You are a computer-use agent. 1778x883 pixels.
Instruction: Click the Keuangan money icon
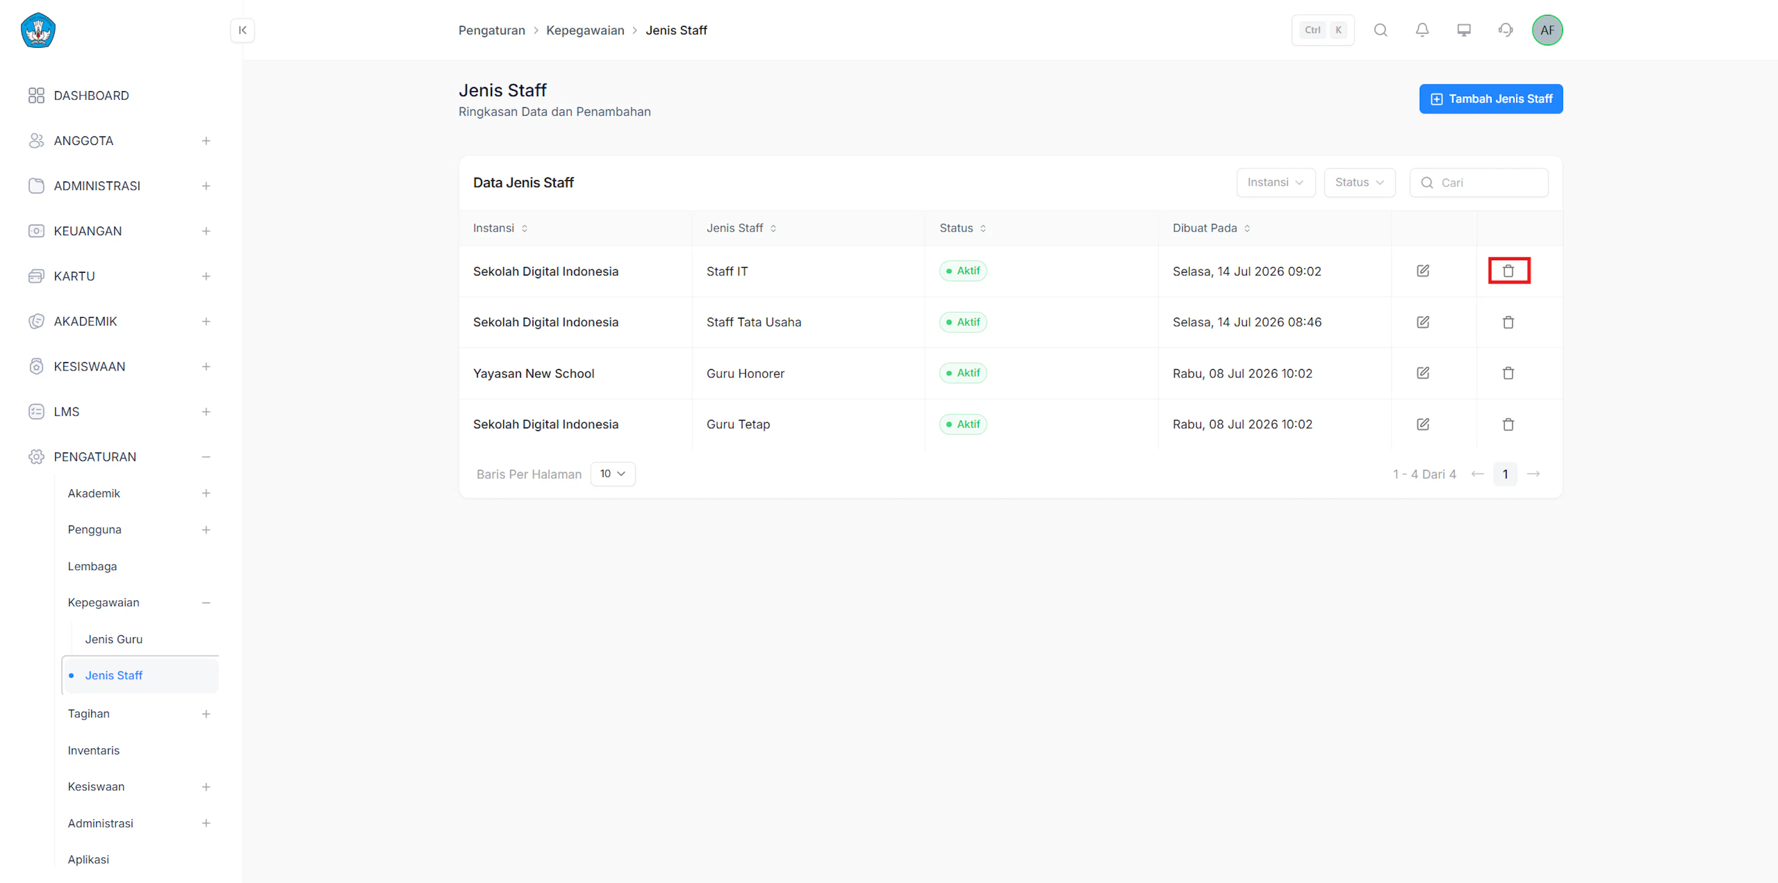[x=36, y=231]
